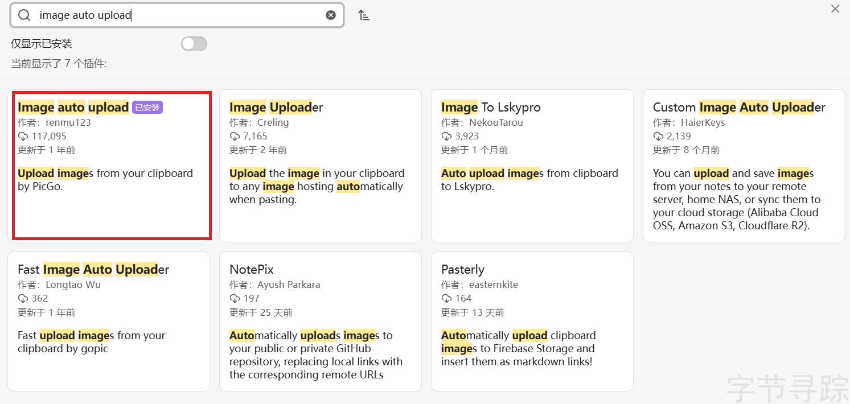Toggle the show installed only switch
The image size is (850, 404).
point(194,44)
